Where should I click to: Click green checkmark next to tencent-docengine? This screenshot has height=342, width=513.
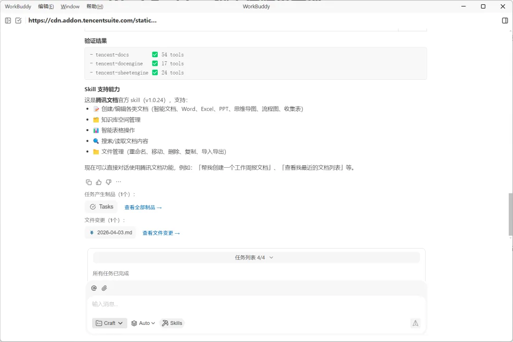pos(155,64)
